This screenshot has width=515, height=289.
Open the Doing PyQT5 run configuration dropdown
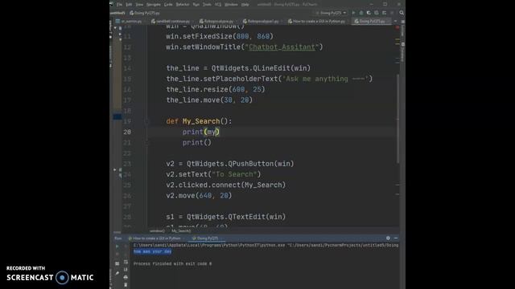click(x=331, y=13)
